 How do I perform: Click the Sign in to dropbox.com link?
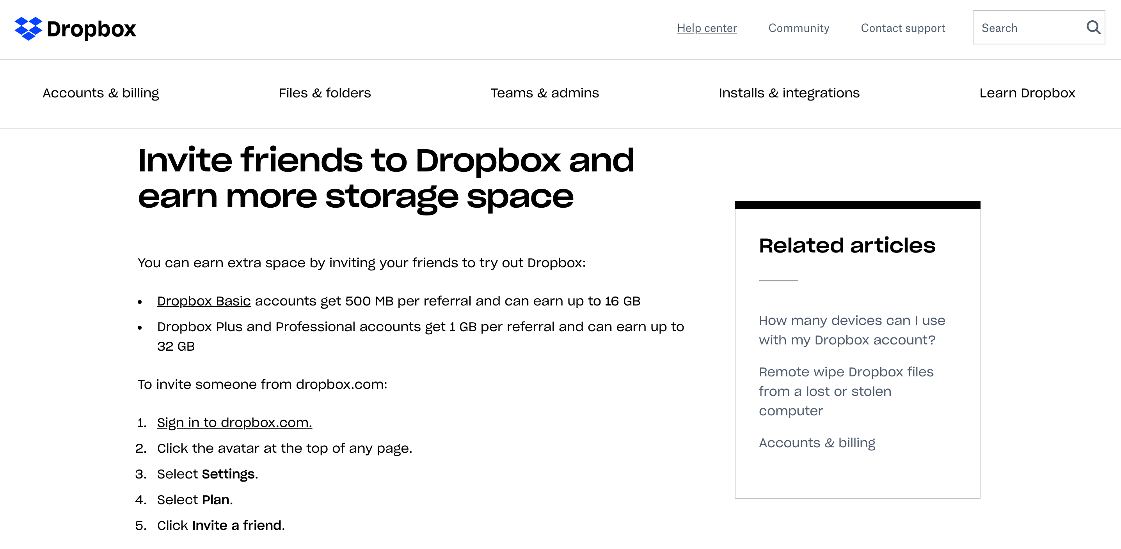pyautogui.click(x=235, y=422)
